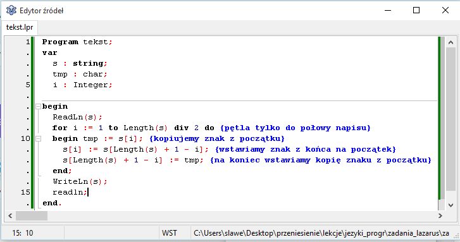Click the 'div' operator in the for line
This screenshot has height=242, width=460.
pos(182,128)
